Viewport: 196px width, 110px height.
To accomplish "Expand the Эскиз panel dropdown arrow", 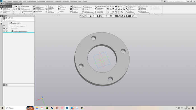I will tap(31, 14).
